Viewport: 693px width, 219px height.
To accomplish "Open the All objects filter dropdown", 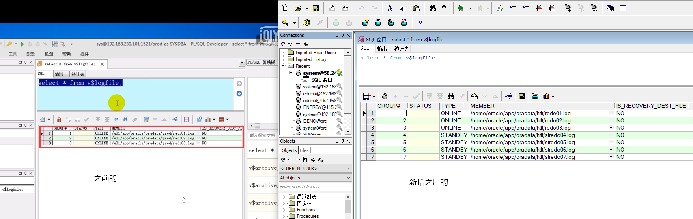I will 315,178.
